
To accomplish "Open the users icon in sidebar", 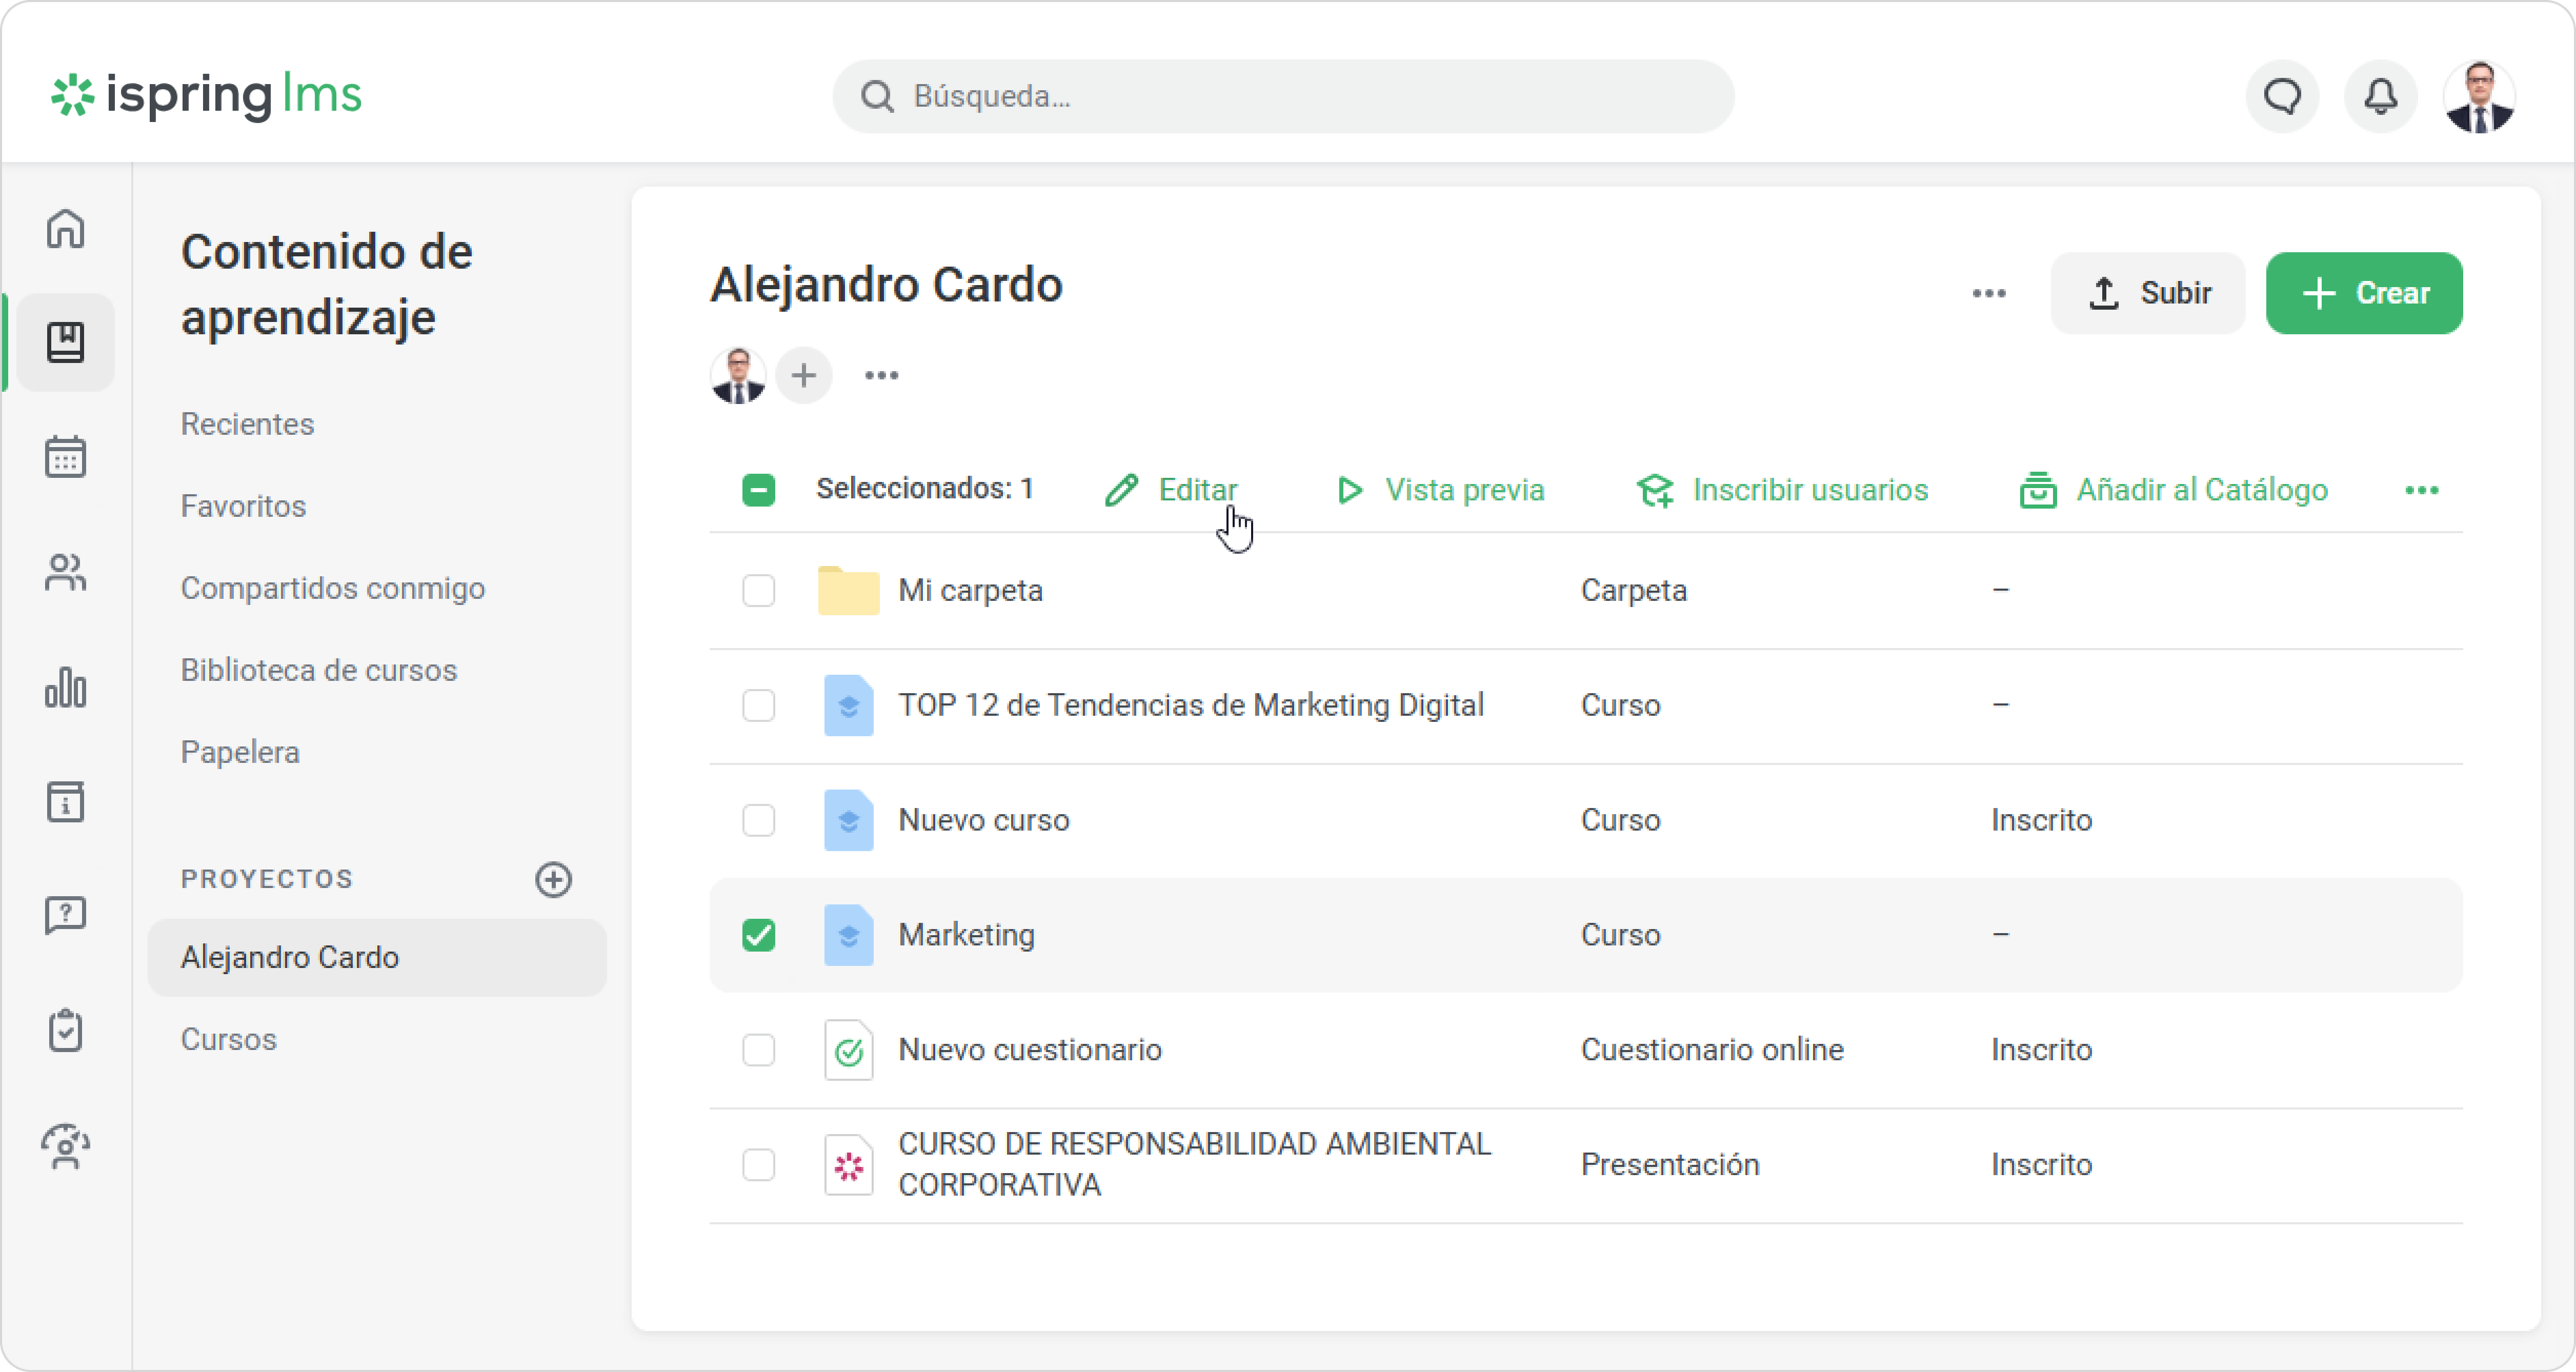I will pos(65,572).
